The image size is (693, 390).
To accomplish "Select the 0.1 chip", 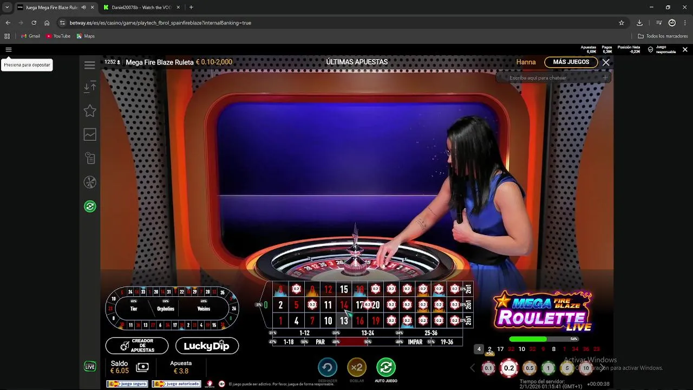I will [488, 368].
